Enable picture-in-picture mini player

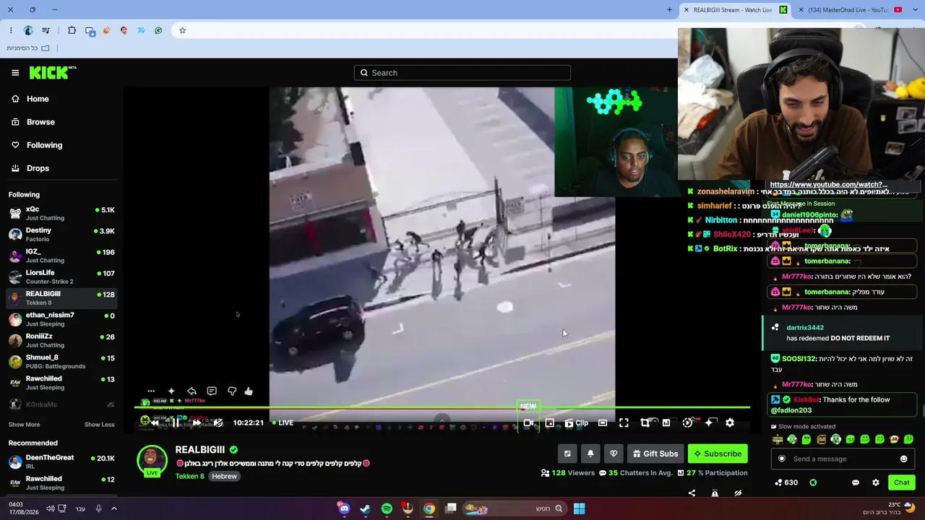point(550,422)
